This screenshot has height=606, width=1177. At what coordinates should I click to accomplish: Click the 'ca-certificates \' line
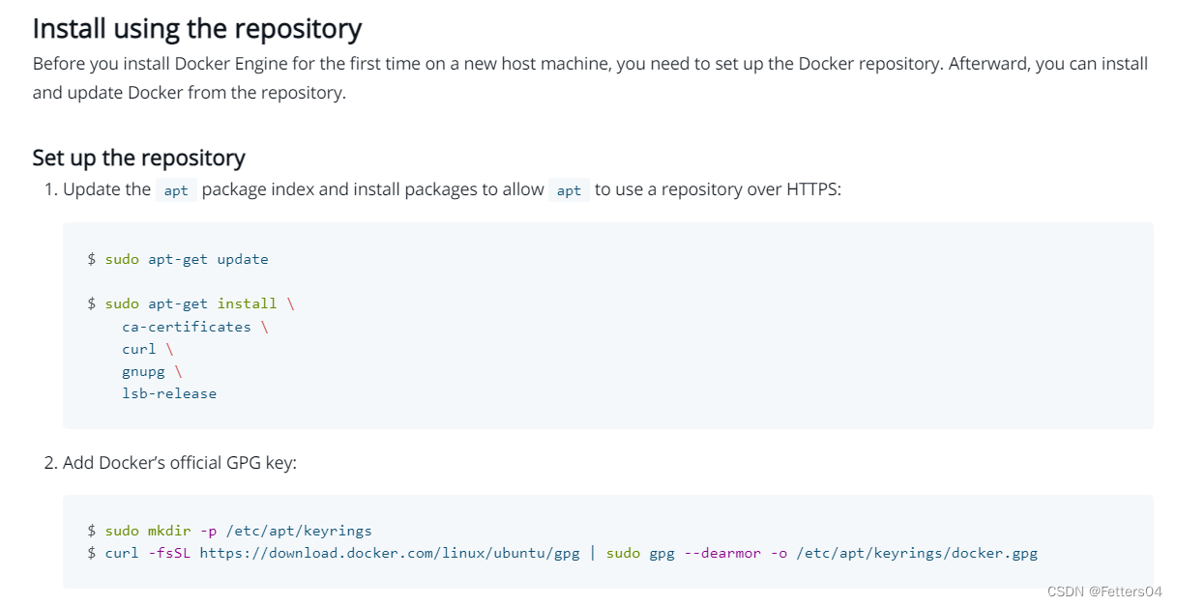coord(195,327)
